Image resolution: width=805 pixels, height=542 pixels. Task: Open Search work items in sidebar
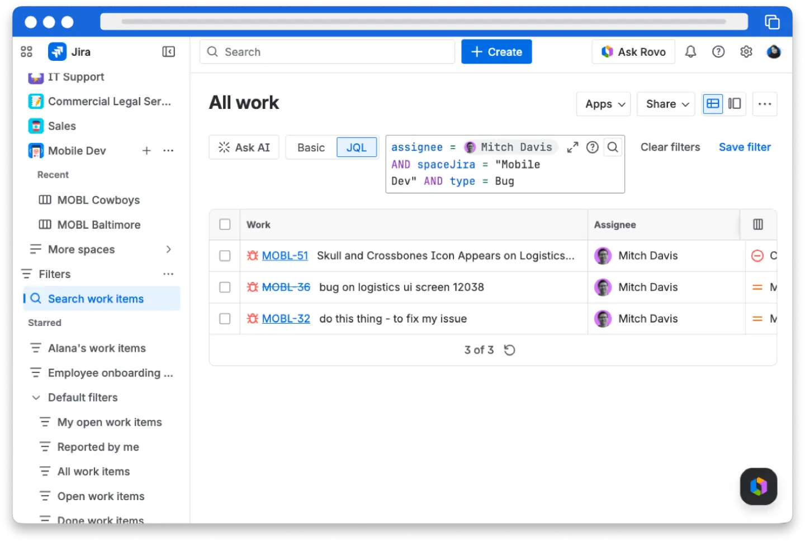[x=101, y=299]
